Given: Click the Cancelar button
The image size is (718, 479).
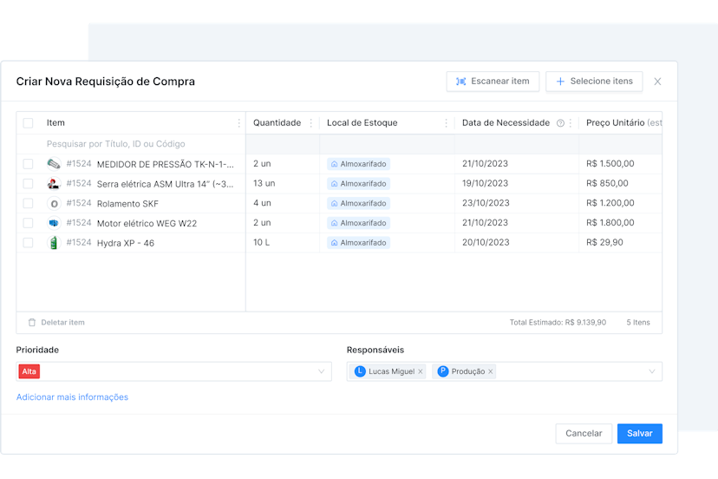Looking at the screenshot, I should point(584,433).
